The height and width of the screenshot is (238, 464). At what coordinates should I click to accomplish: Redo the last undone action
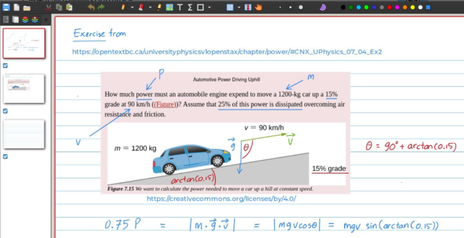(x=101, y=8)
